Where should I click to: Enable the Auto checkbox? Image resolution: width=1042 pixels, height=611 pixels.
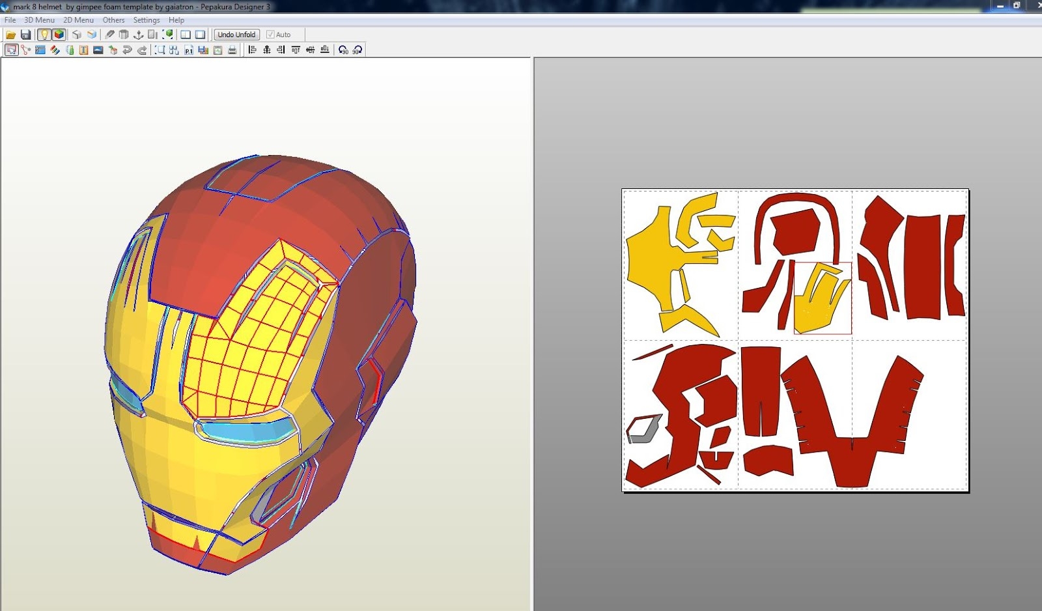pyautogui.click(x=270, y=35)
